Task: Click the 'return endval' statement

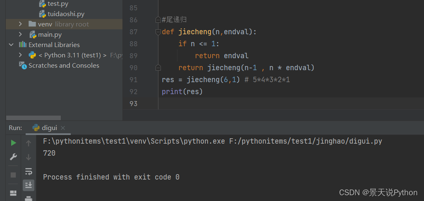Action: pyautogui.click(x=222, y=56)
